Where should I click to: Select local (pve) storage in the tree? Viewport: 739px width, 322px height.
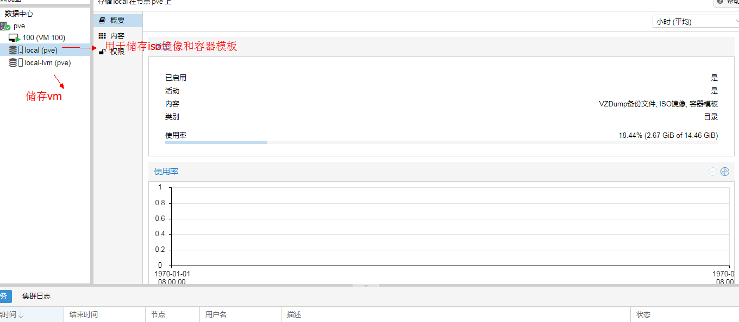[x=41, y=50]
